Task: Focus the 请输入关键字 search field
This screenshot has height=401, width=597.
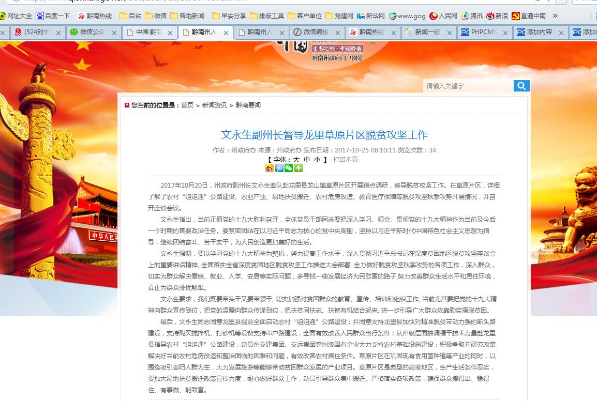Action: (x=468, y=86)
